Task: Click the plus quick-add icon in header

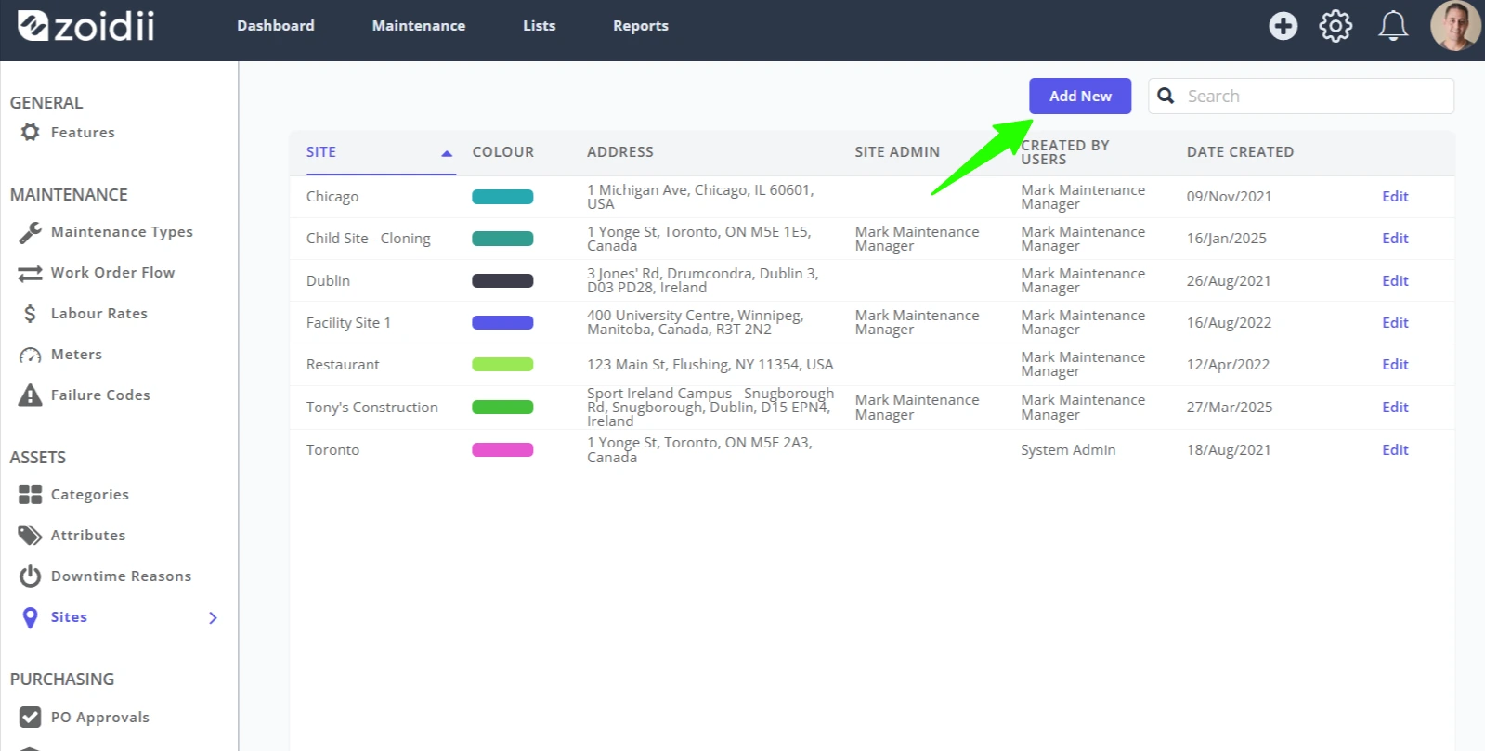Action: [1283, 26]
